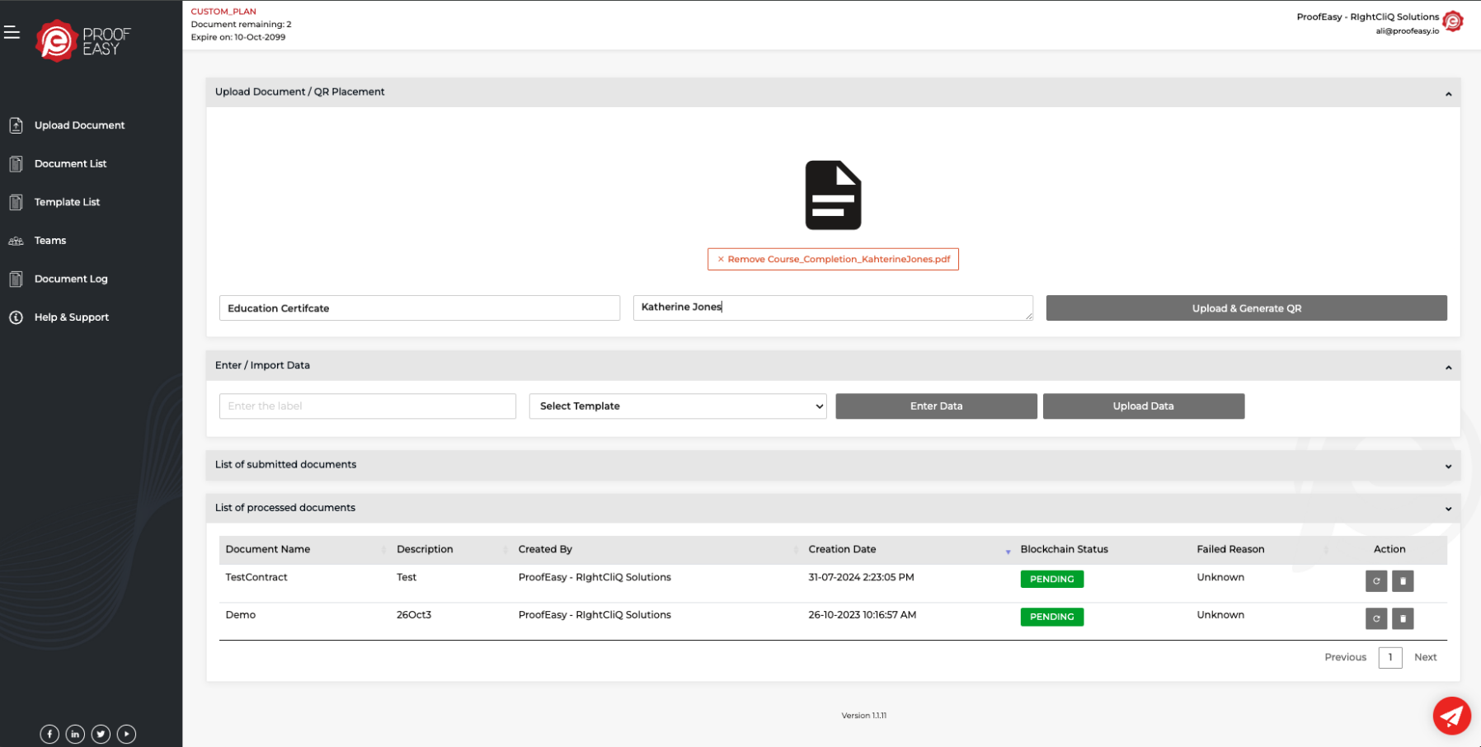Click the 26Oct3 description cell
The image size is (1481, 747).
[x=414, y=615]
